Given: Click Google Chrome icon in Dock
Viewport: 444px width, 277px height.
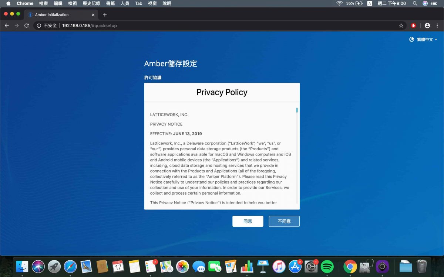Looking at the screenshot, I should pyautogui.click(x=350, y=266).
